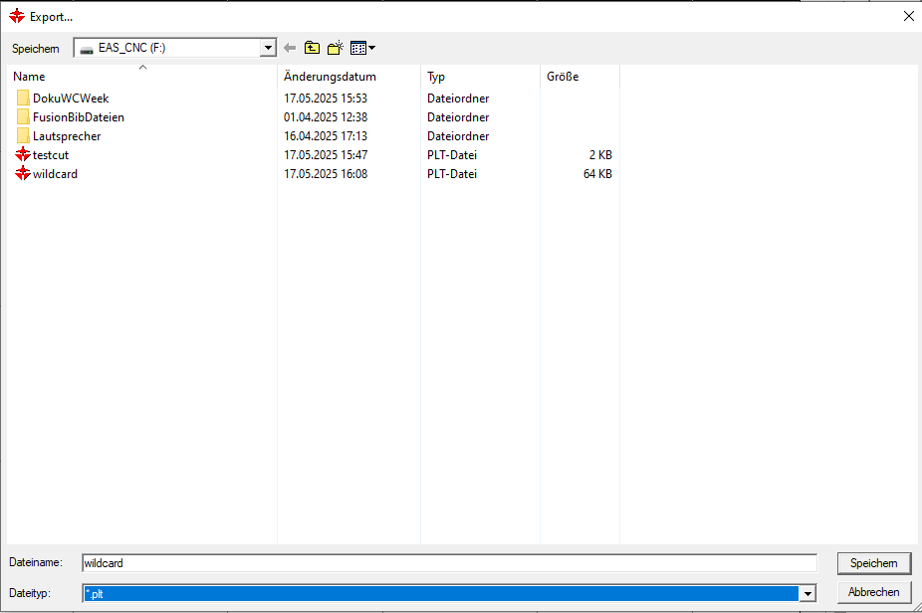The image size is (922, 613).
Task: Click the FusionBibDateien folder name
Action: coord(79,117)
